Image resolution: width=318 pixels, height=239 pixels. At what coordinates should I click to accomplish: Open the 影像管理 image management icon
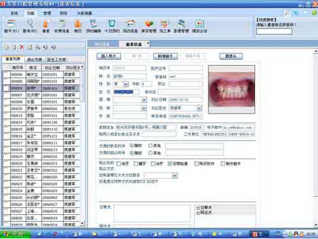tap(181, 27)
